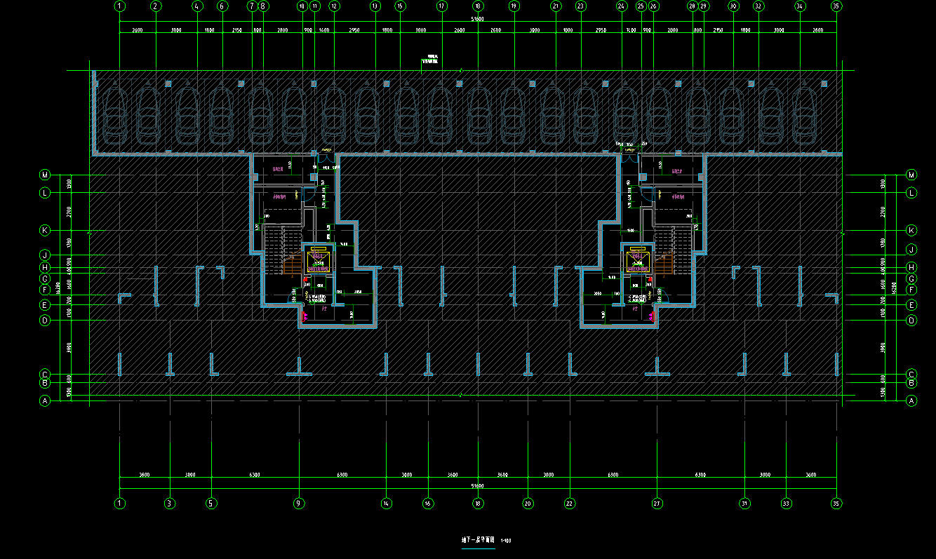Image resolution: width=936 pixels, height=559 pixels.
Task: Click axis bubble 35 at top-right corner
Action: pyautogui.click(x=836, y=6)
